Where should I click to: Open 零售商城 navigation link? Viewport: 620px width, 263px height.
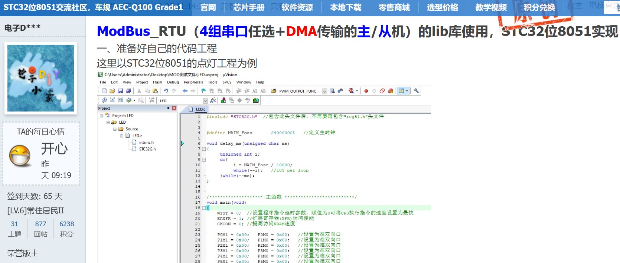click(x=394, y=7)
